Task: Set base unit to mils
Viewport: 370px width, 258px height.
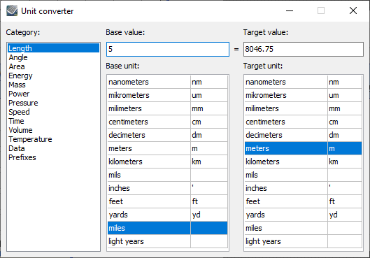Action: [168, 175]
